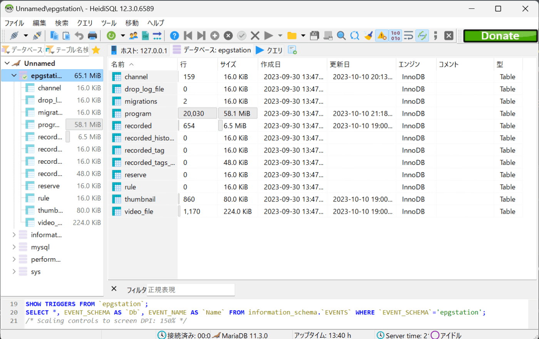Viewport: 539px width, 339px height.
Task: Click the テーブル名 filter box in tree panel
Action: pyautogui.click(x=67, y=50)
